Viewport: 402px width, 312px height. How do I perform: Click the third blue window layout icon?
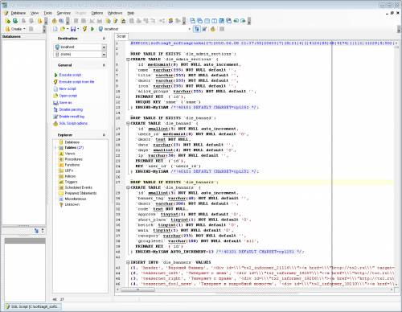click(207, 21)
